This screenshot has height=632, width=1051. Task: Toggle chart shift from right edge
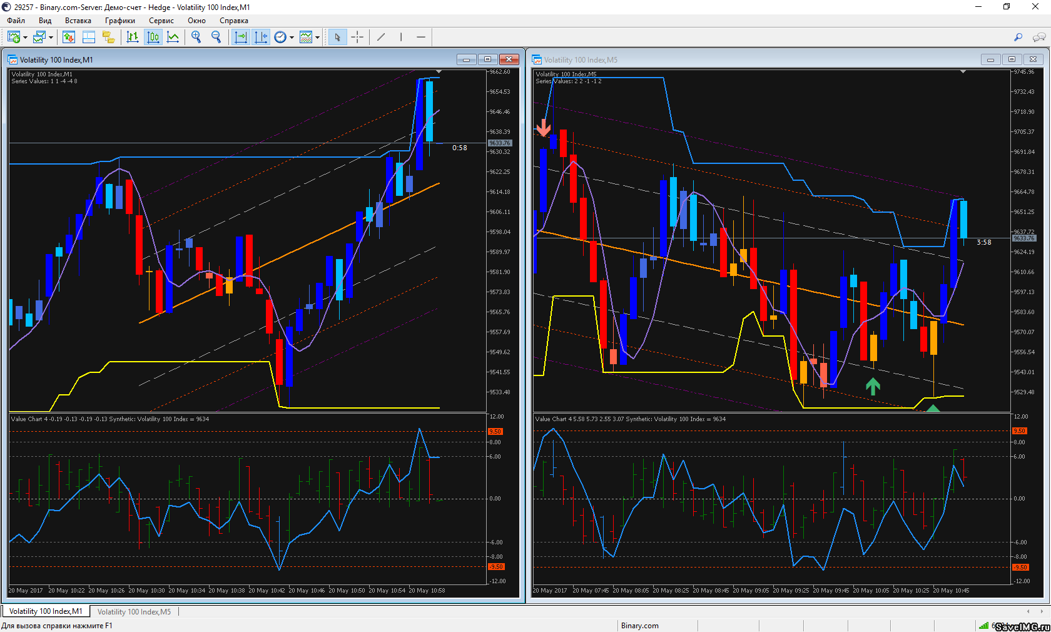tap(261, 38)
